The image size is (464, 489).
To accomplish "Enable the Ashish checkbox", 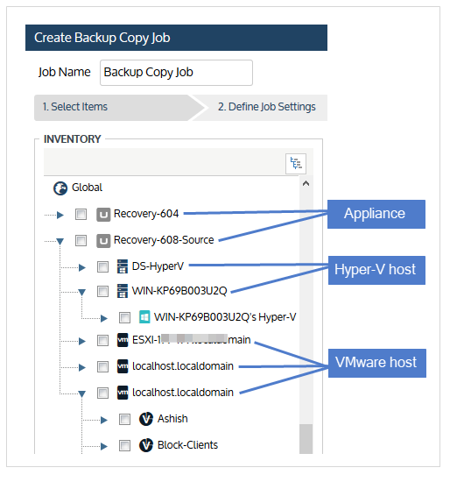I will (x=124, y=420).
